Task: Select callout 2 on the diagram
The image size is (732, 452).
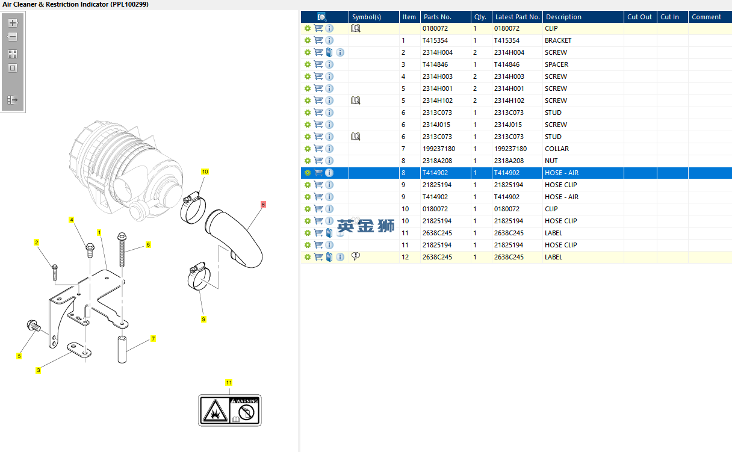Action: [x=36, y=243]
